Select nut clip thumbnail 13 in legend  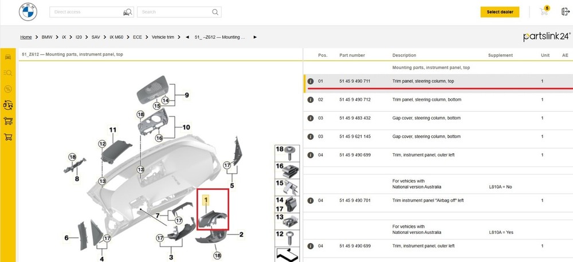pos(287,221)
